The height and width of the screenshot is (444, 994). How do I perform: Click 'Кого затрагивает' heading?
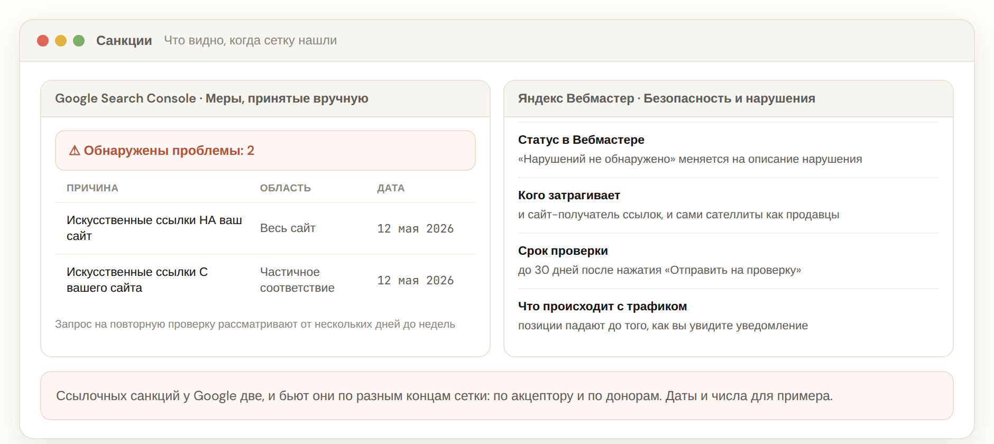click(569, 196)
